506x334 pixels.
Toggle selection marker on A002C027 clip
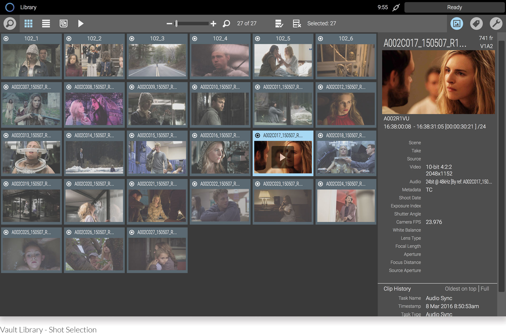132,232
